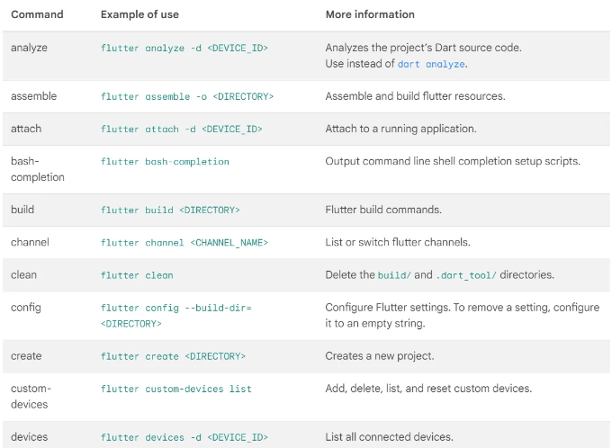The height and width of the screenshot is (448, 612).
Task: Click the flutter create <DIRECTORY> example
Action: coord(173,356)
